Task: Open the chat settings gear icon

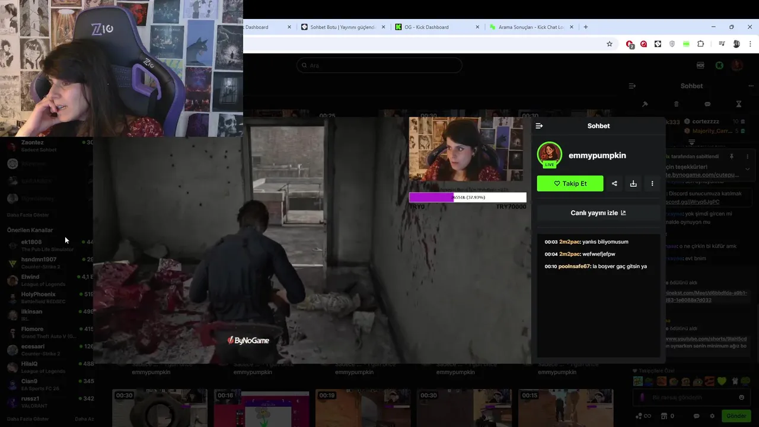Action: 712,416
